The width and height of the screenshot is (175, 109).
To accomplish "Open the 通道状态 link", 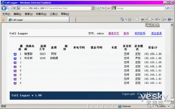I will 114,33.
